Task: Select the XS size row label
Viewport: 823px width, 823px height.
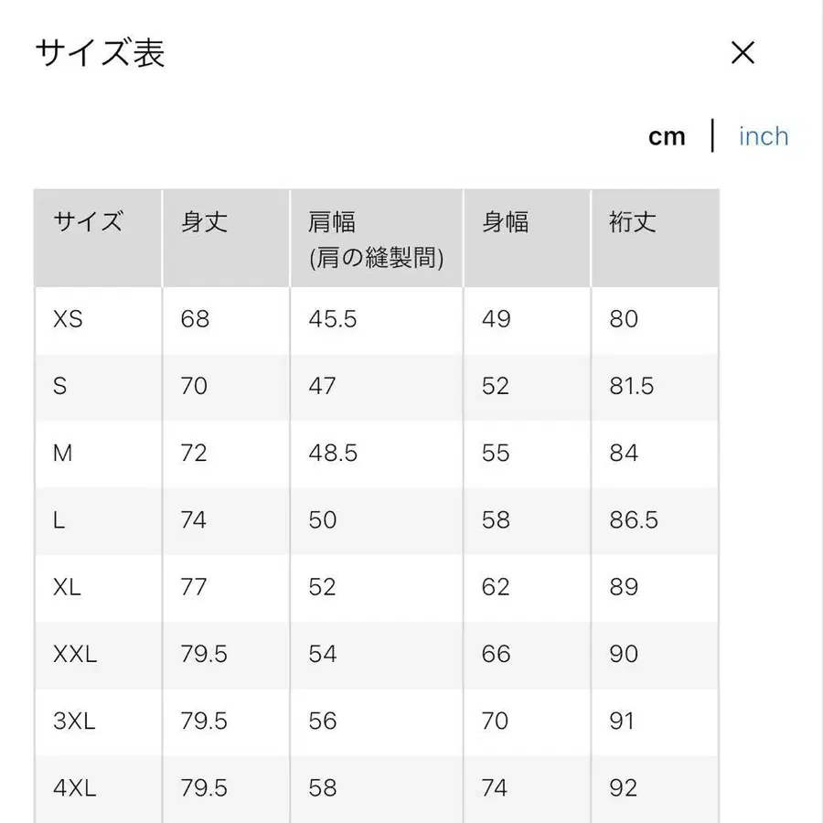Action: click(x=66, y=320)
